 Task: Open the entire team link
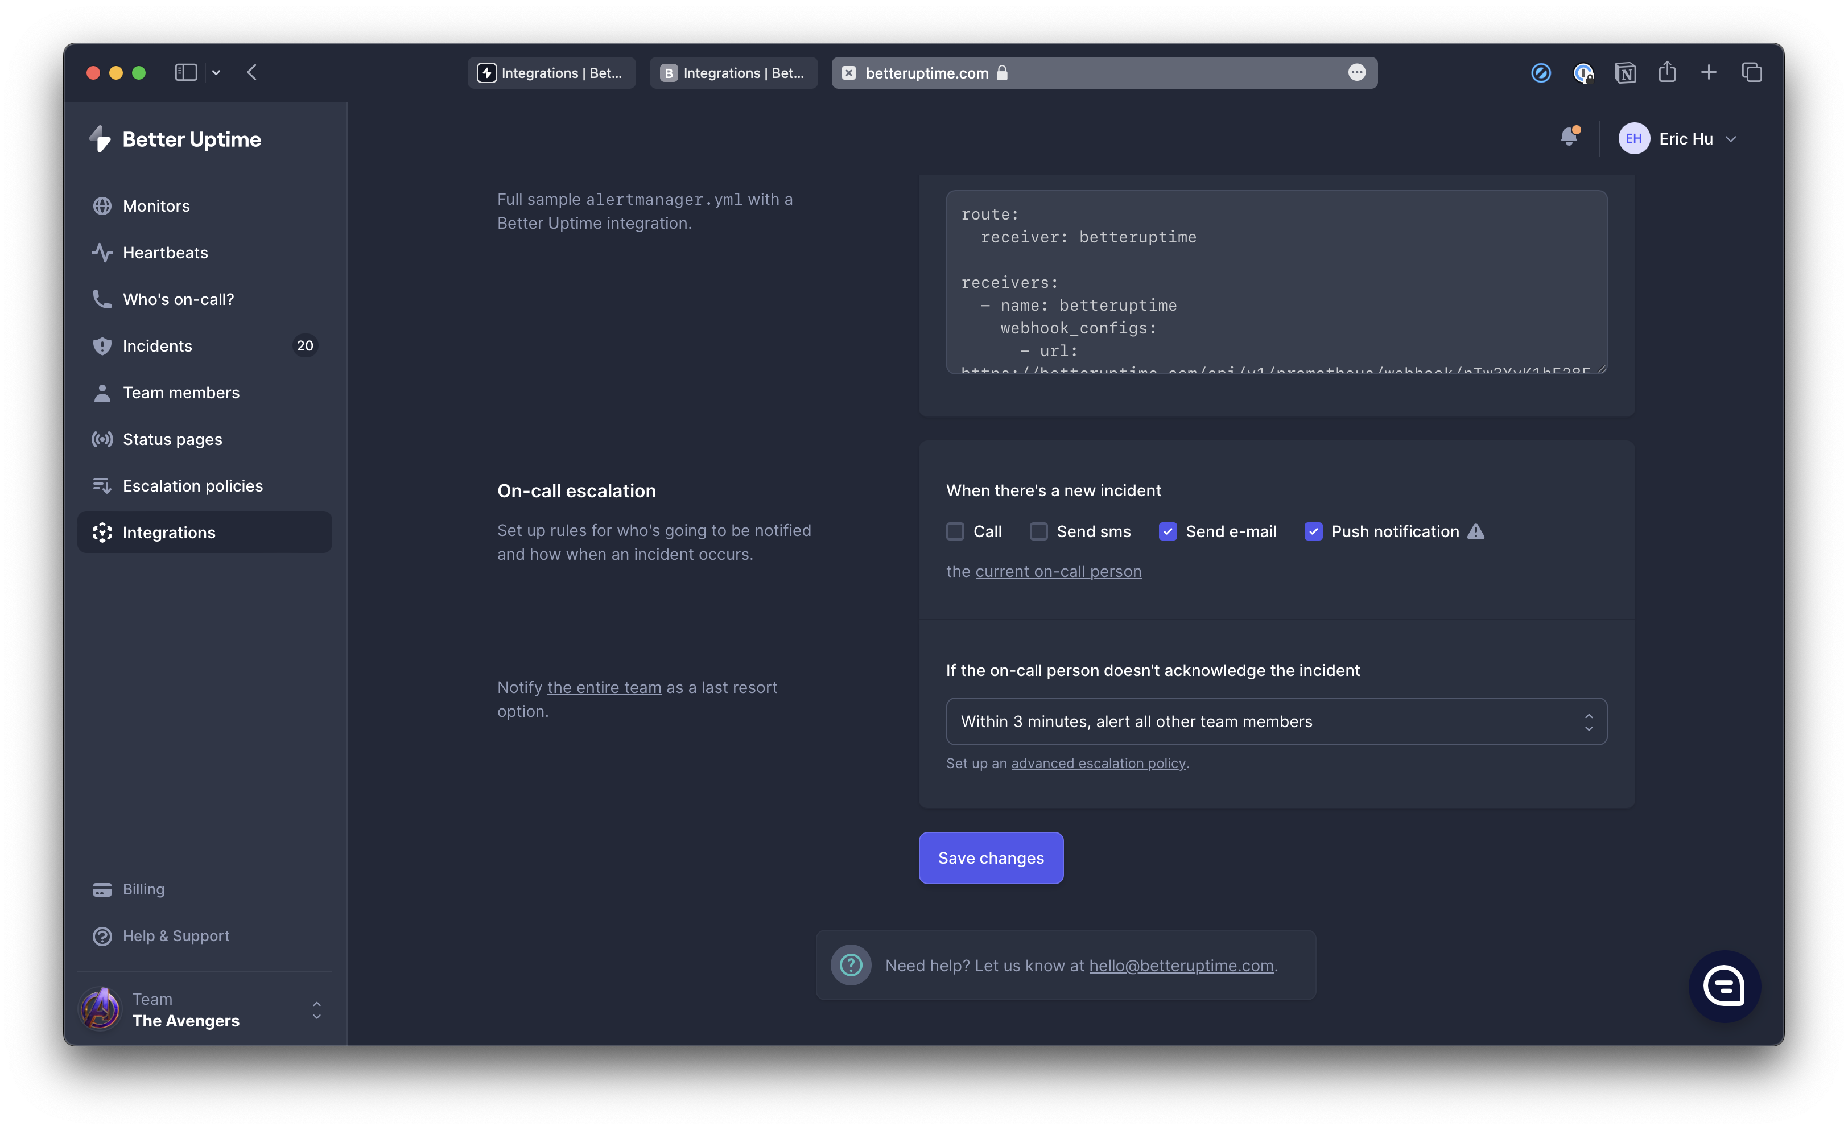[604, 687]
